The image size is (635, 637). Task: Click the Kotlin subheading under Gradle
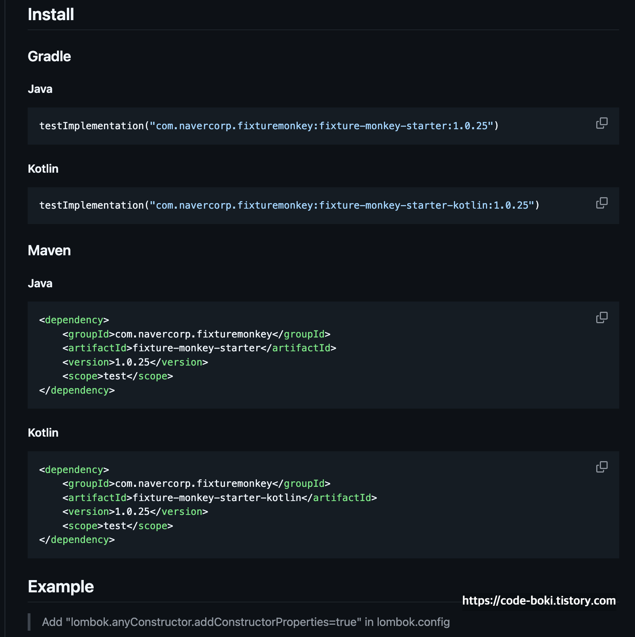43,169
